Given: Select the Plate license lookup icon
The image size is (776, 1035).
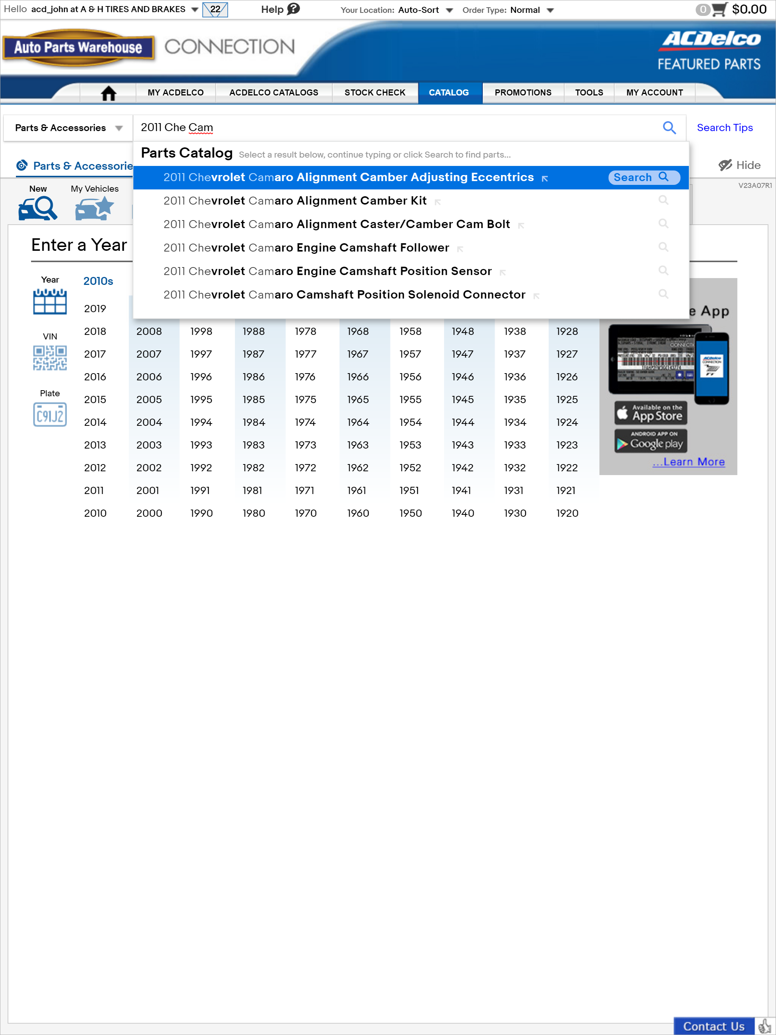Looking at the screenshot, I should (50, 414).
